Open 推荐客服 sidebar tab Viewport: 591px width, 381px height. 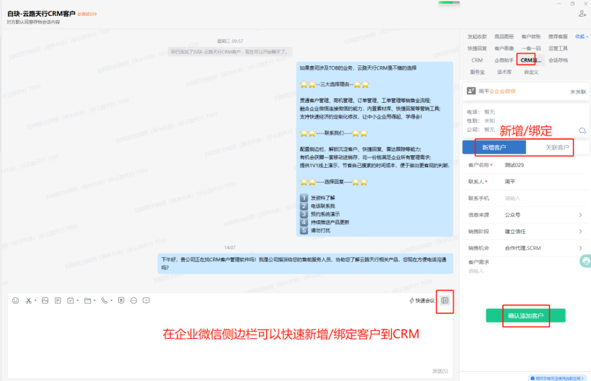point(558,37)
